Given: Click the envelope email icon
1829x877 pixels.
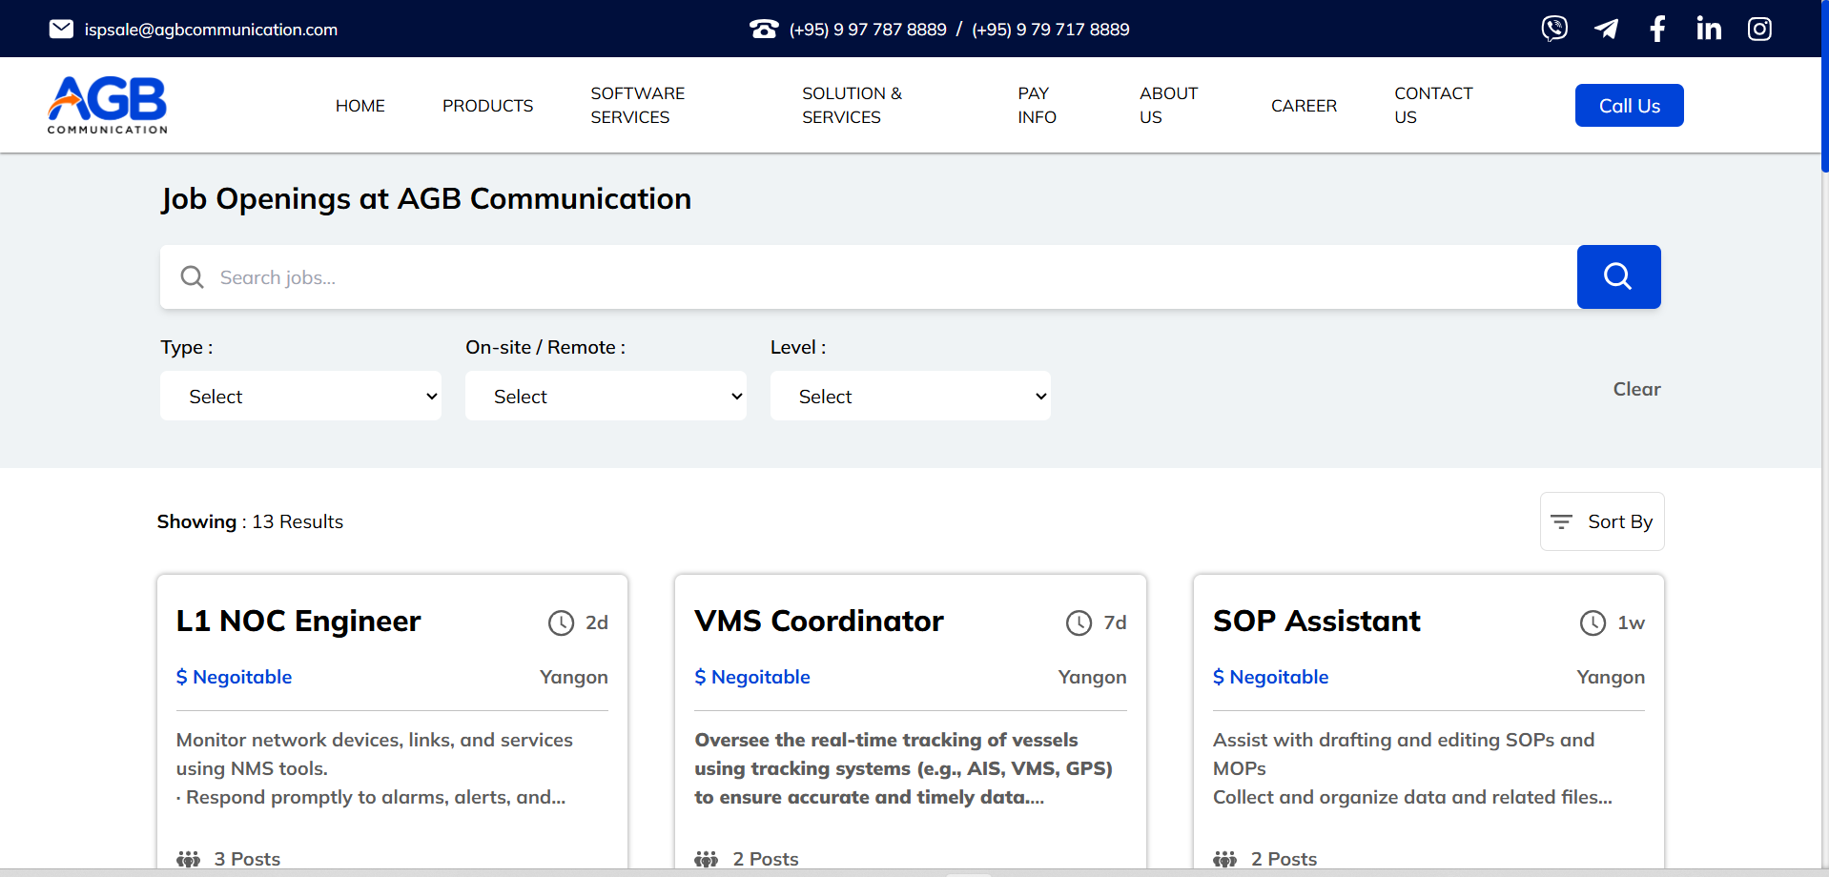Looking at the screenshot, I should pos(61,29).
